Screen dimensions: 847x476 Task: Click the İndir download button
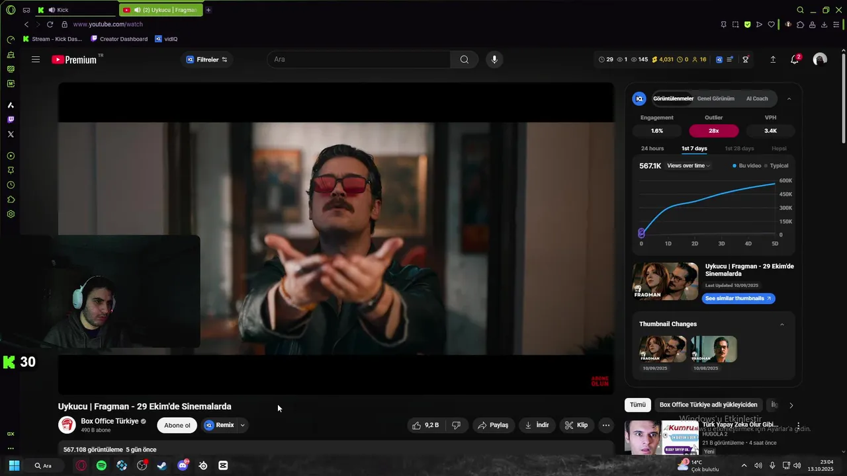click(537, 425)
